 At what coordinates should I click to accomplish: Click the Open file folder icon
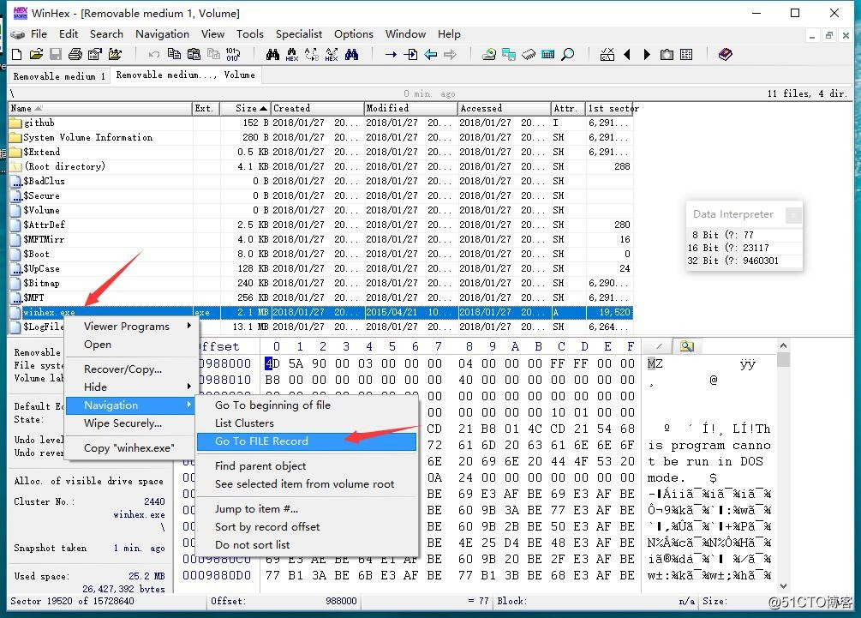(x=36, y=54)
